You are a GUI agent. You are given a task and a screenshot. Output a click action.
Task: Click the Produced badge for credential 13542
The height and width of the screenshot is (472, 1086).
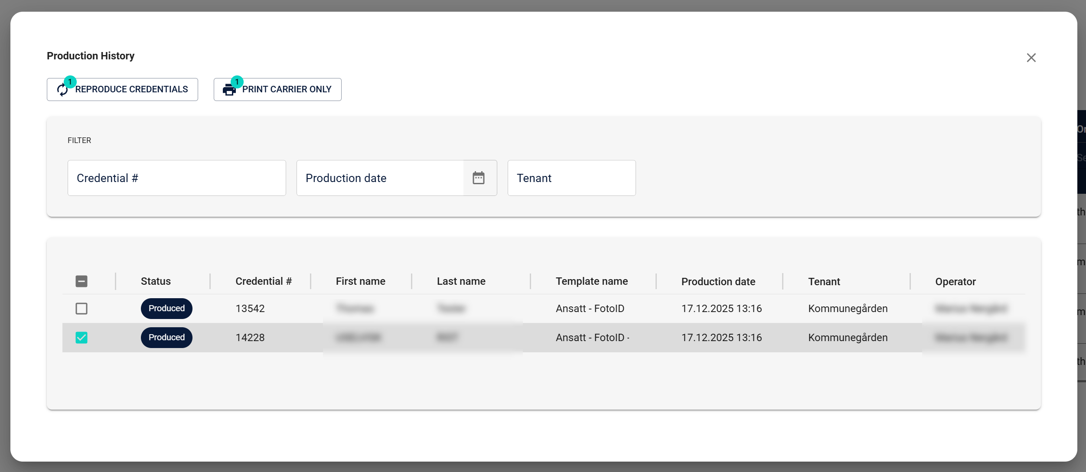point(166,308)
